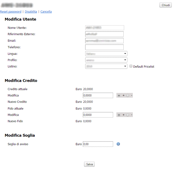
Task: Focus the credit Modifica amount field
Action: [98, 95]
